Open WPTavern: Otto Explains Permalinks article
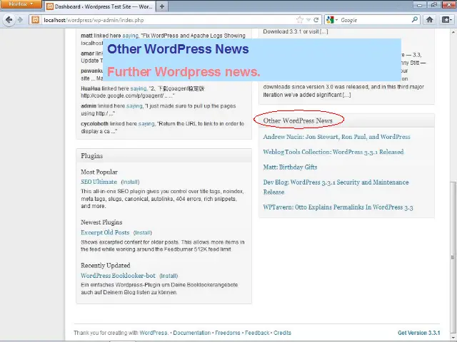The image size is (457, 342). (x=338, y=207)
